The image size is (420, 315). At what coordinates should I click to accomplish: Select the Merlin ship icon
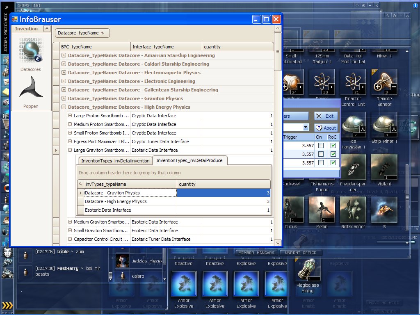pos(322,210)
